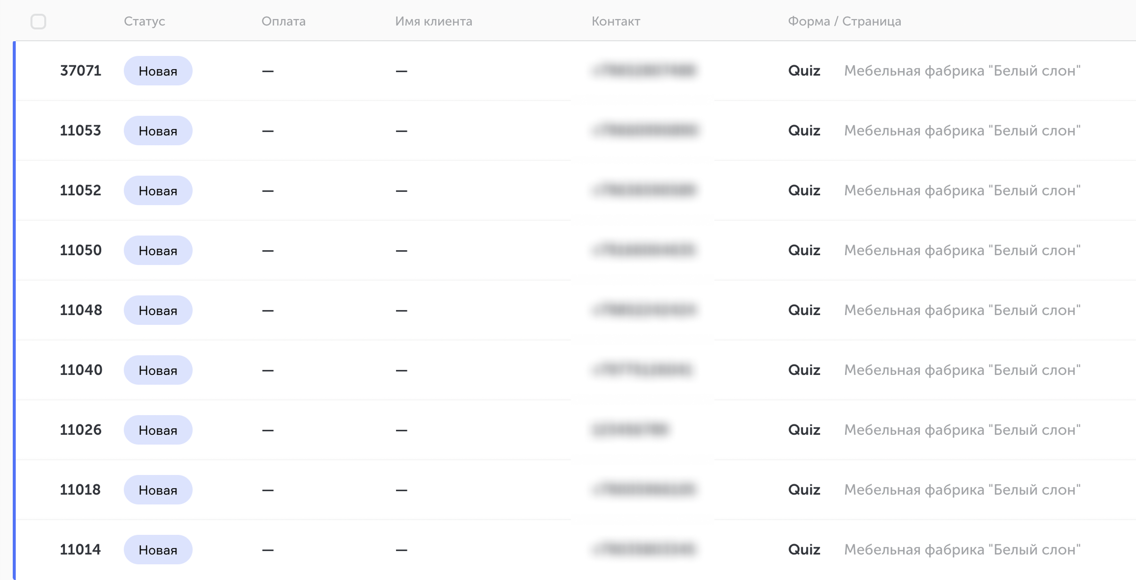
Task: Click the blurred contact number of order 11052
Action: [x=644, y=190]
